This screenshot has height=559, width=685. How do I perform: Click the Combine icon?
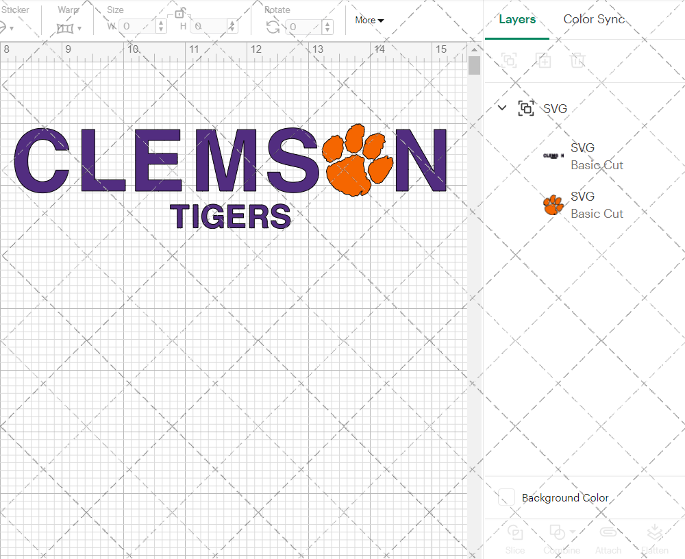pyautogui.click(x=558, y=532)
